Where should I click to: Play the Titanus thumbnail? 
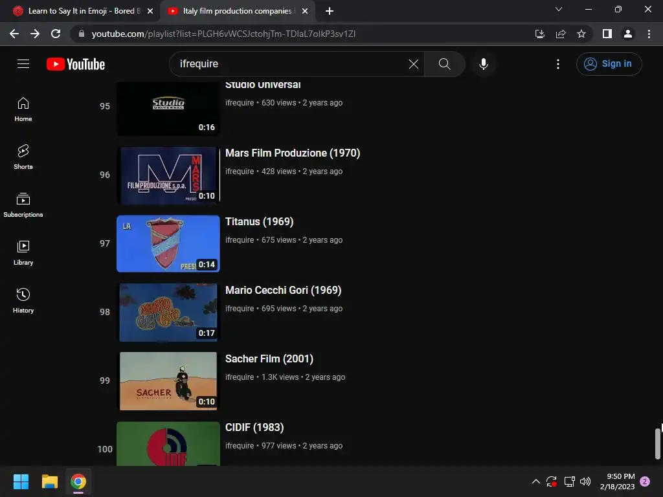168,244
